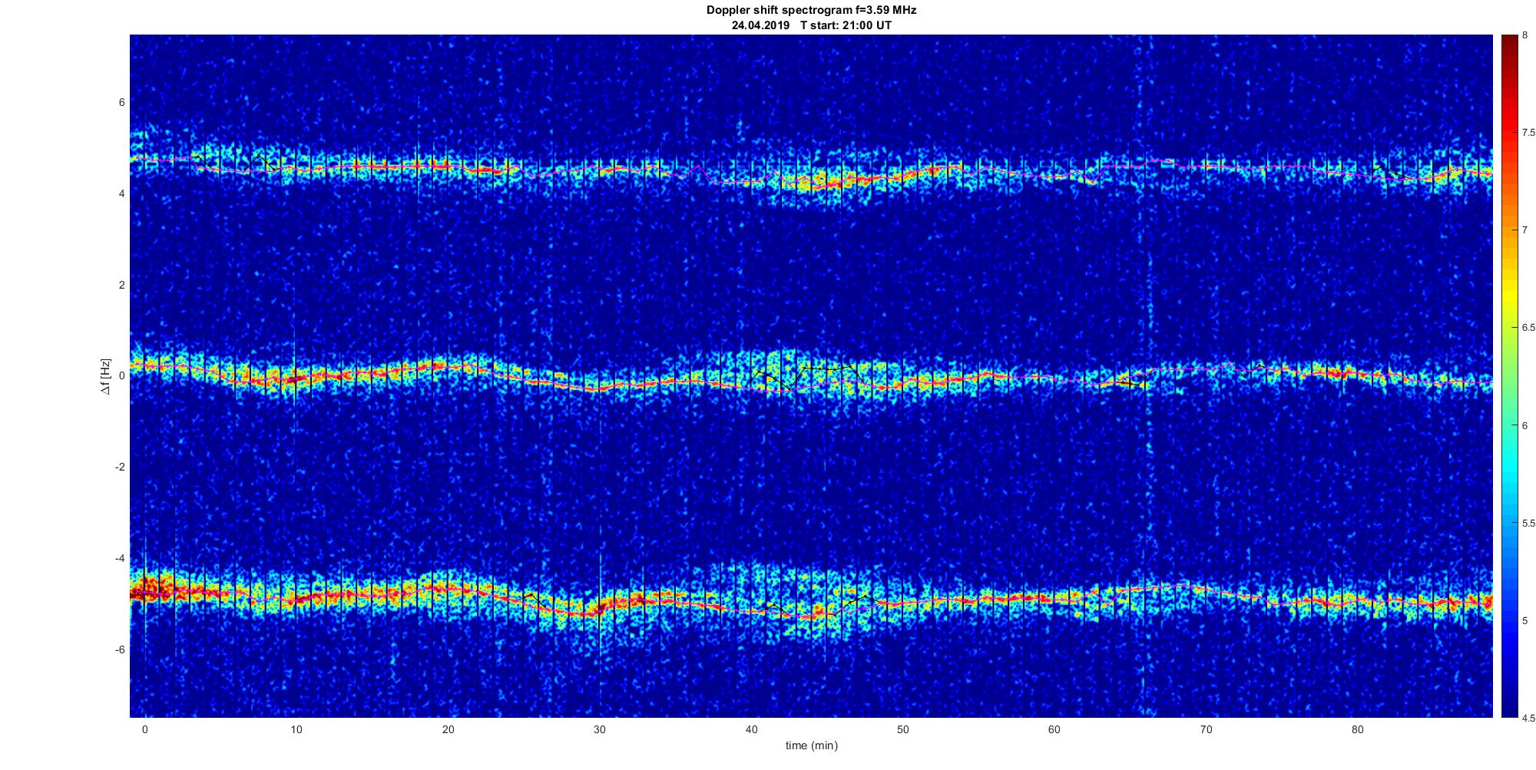Viewport: 1536px width, 770px height.
Task: Click the x-axis tick label 70
Action: point(1206,730)
